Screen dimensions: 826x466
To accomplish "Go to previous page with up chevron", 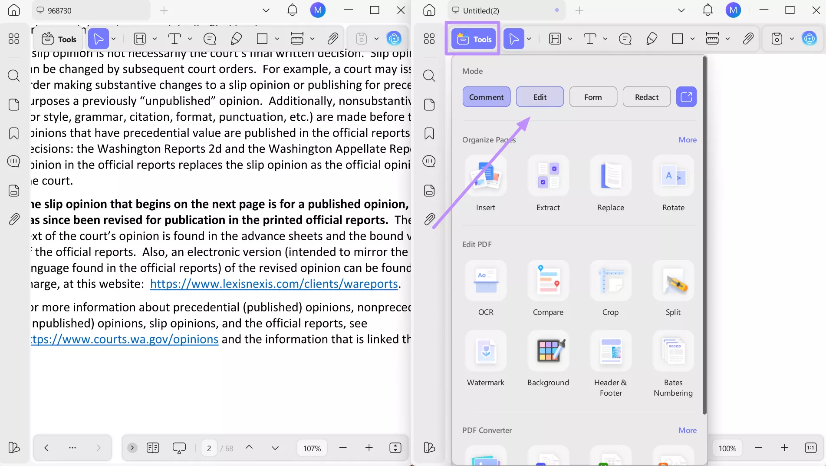I will [249, 448].
